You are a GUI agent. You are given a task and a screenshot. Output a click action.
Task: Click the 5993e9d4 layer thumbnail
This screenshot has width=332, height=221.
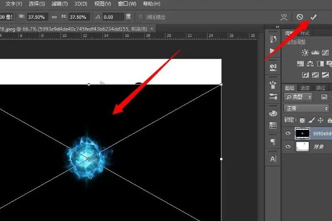(302, 133)
